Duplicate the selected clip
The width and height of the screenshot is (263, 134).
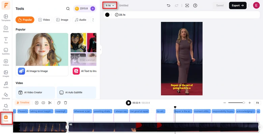pos(59,103)
